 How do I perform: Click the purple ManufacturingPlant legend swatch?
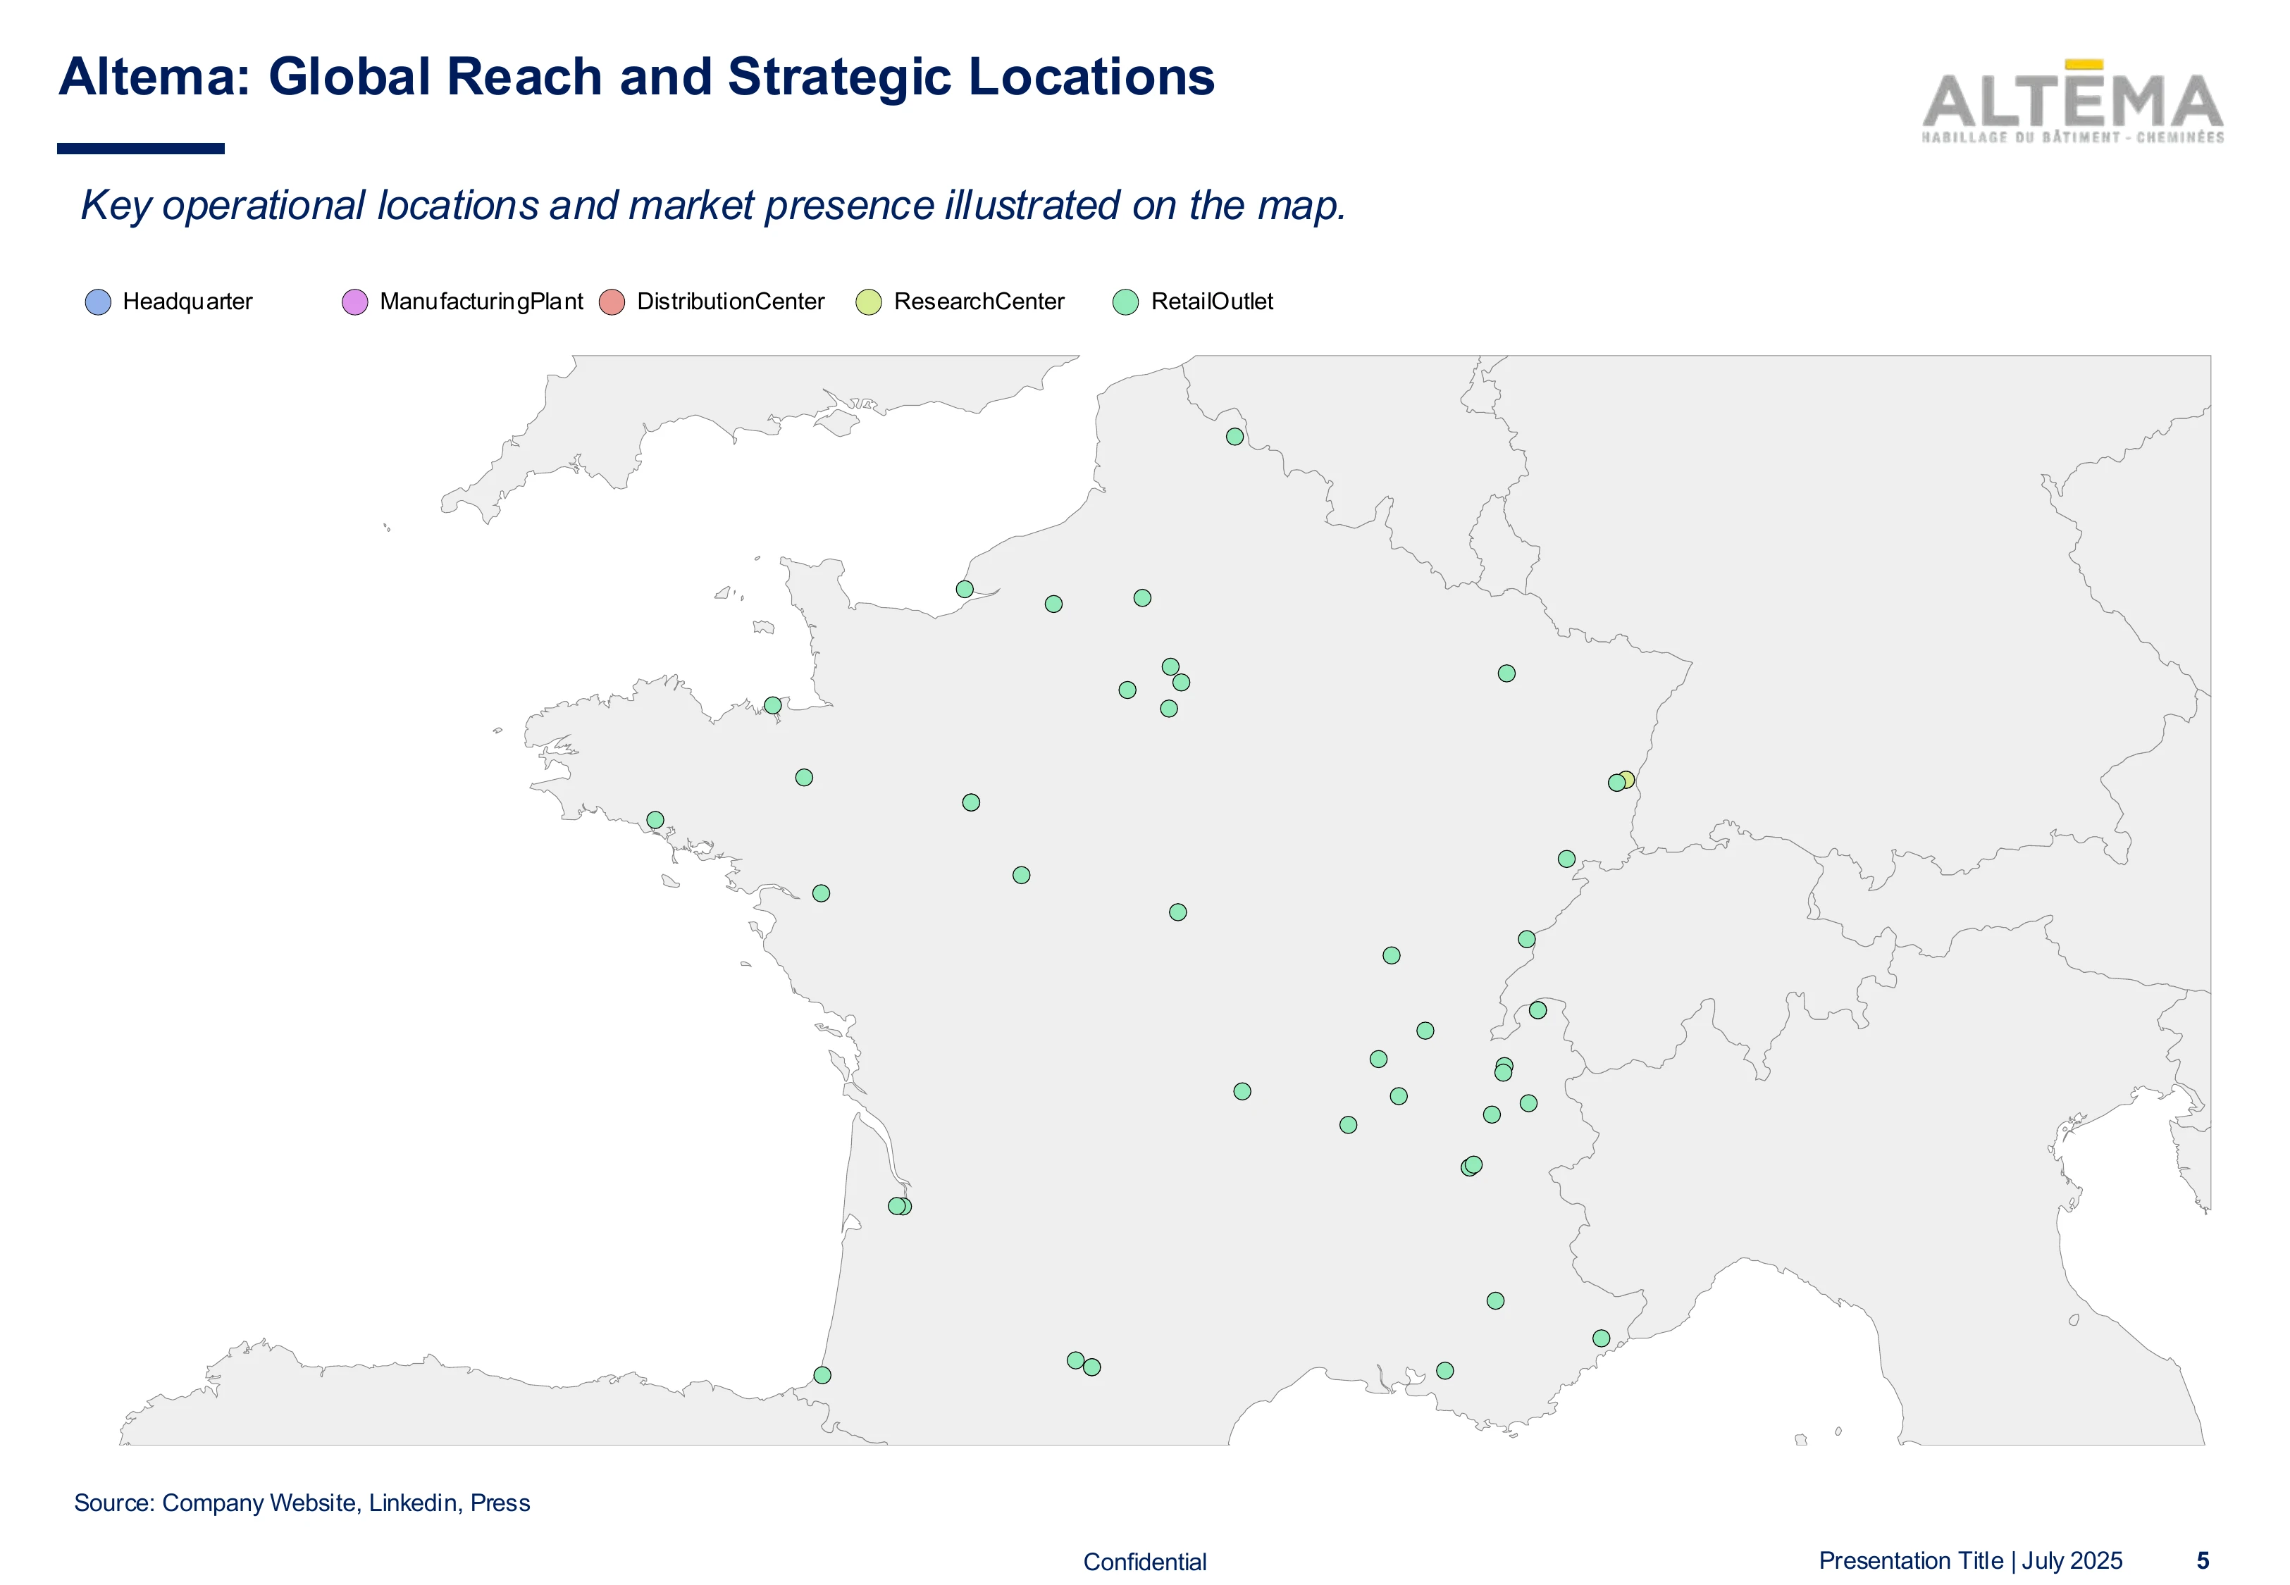tap(354, 302)
